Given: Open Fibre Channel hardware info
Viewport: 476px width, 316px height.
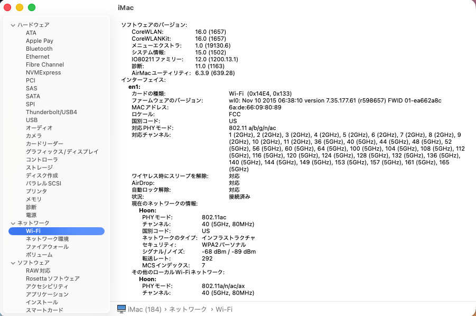Looking at the screenshot, I should click(x=45, y=64).
